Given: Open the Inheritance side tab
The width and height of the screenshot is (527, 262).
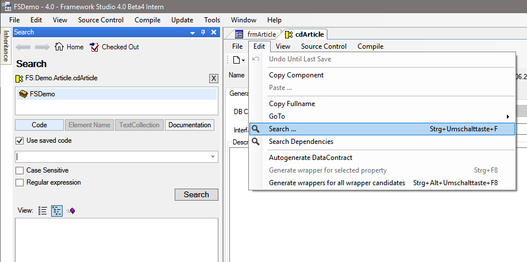Looking at the screenshot, I should 6,46.
